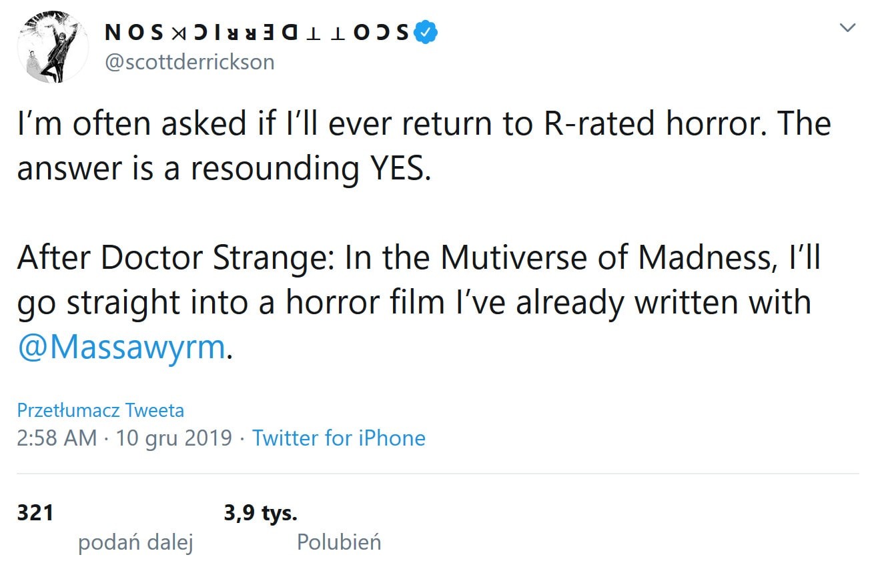Click Przetłumacz Tweeta to translate
Viewport: 874px width, 567px height.
click(x=100, y=410)
